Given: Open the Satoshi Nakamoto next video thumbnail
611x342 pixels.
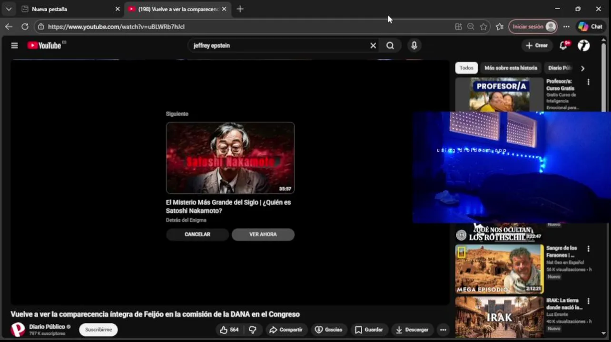Looking at the screenshot, I should point(230,158).
